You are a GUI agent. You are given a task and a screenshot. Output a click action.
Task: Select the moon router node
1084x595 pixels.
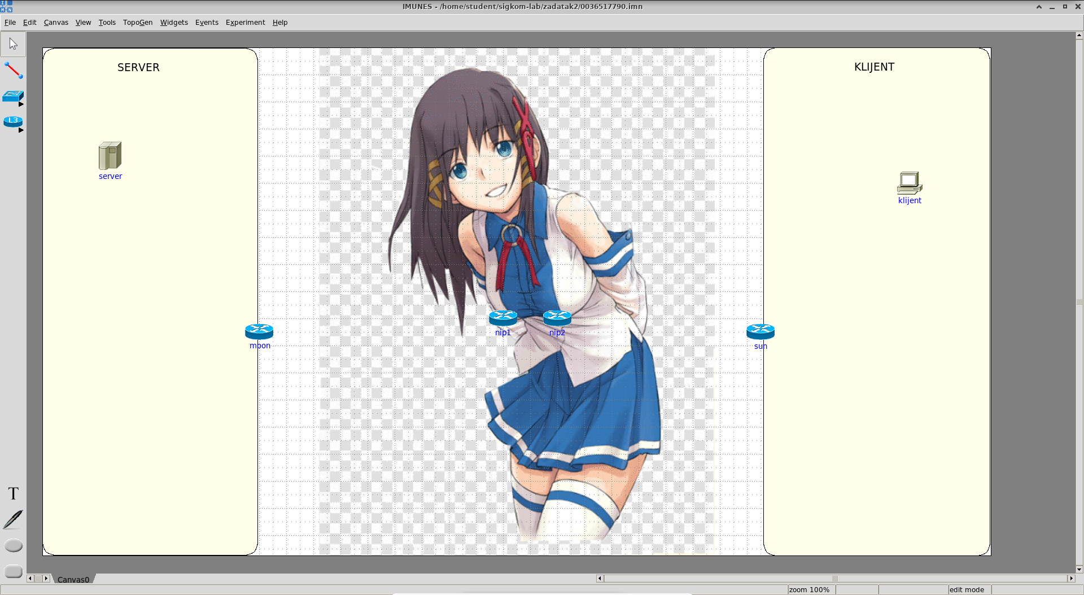(x=259, y=331)
